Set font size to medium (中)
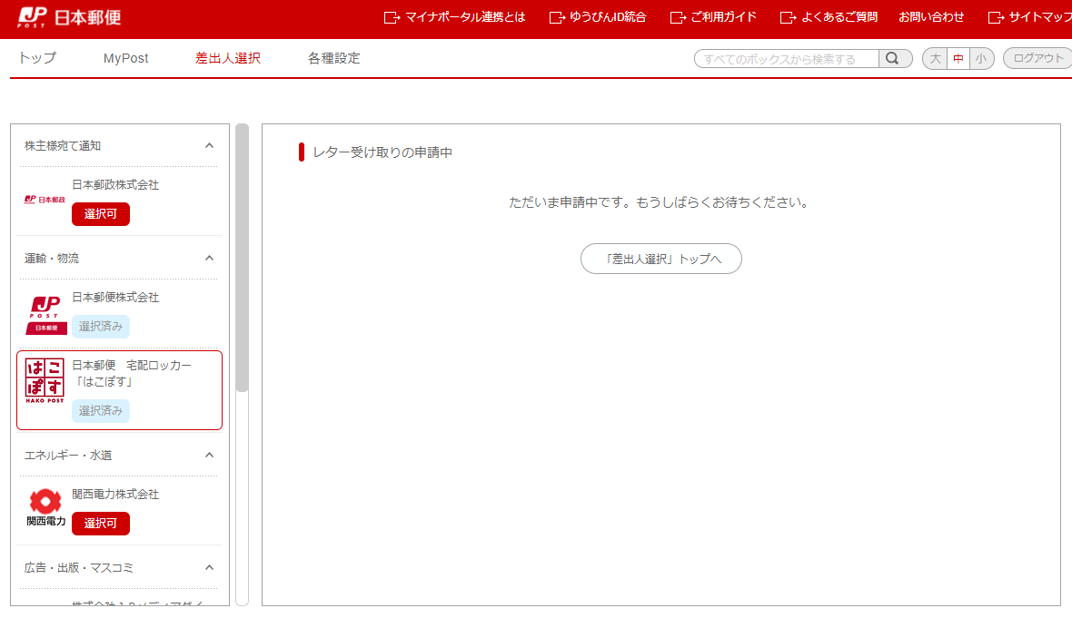The image size is (1072, 618). [958, 59]
